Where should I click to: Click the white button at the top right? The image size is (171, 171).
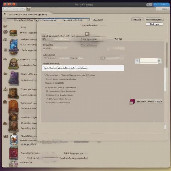pos(154,24)
